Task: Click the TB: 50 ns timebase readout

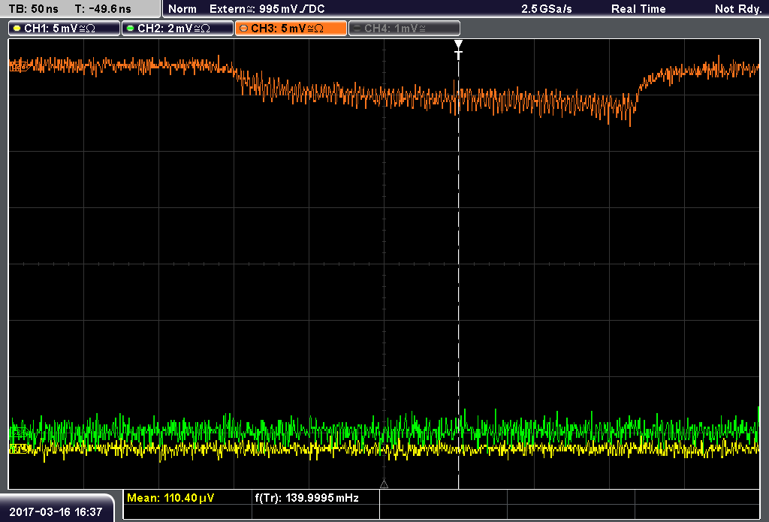Action: tap(33, 9)
